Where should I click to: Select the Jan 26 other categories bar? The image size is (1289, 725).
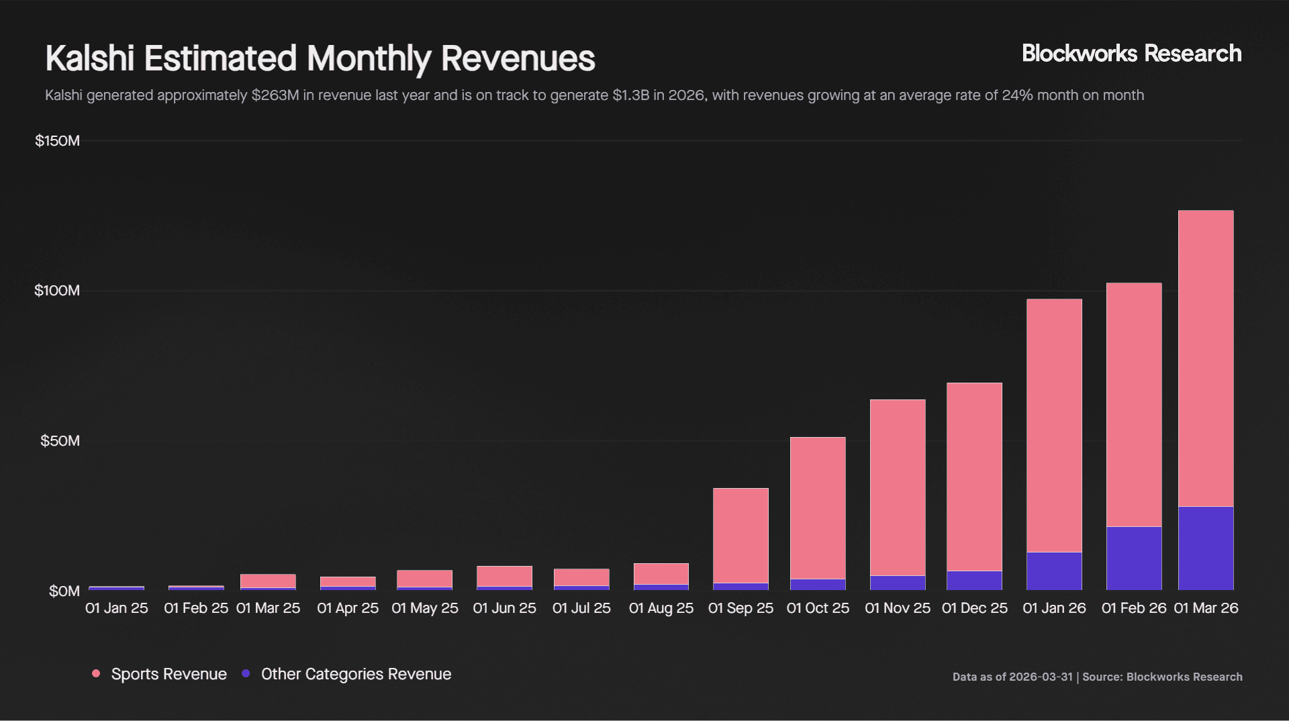click(x=1054, y=571)
